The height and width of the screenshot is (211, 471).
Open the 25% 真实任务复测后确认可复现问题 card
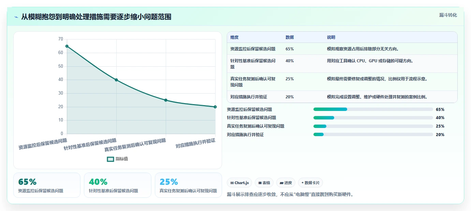coord(188,185)
